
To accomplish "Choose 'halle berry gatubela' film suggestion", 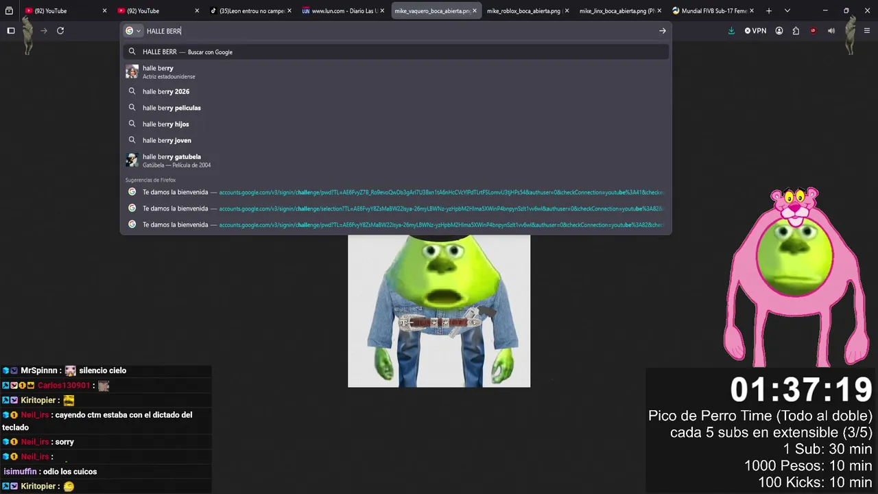I will (x=396, y=161).
